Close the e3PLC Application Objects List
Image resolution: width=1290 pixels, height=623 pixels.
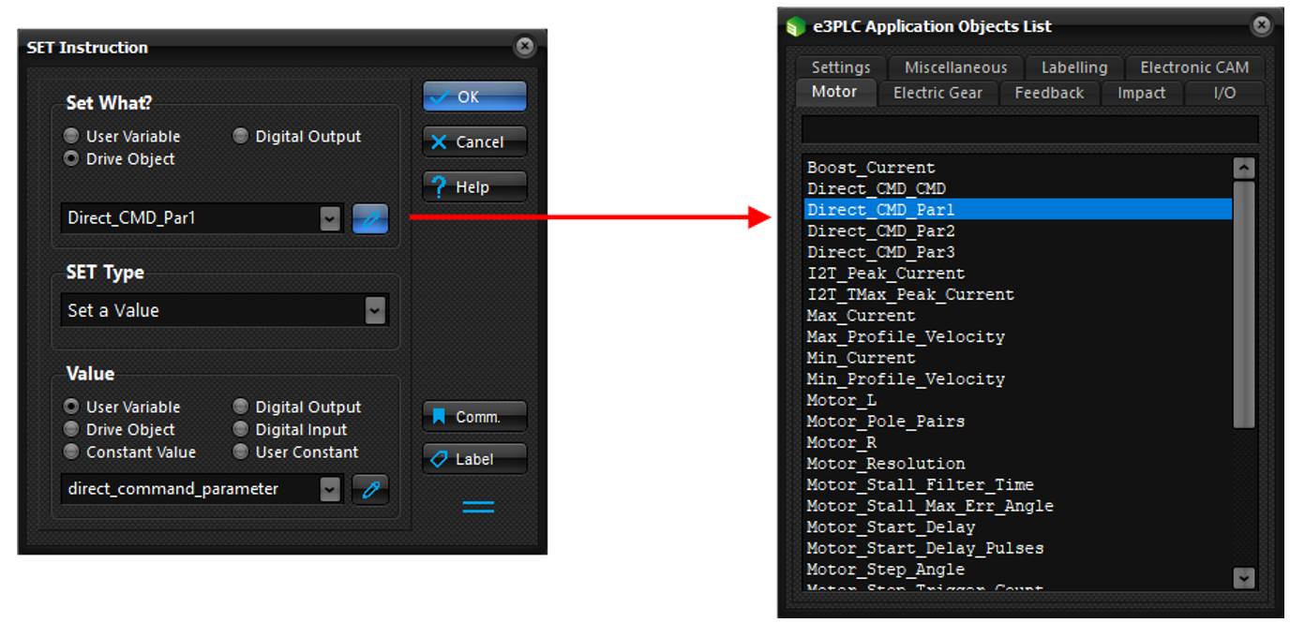point(1262,26)
